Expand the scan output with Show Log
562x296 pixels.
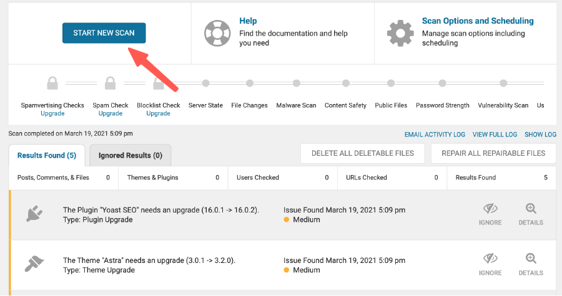(x=540, y=135)
